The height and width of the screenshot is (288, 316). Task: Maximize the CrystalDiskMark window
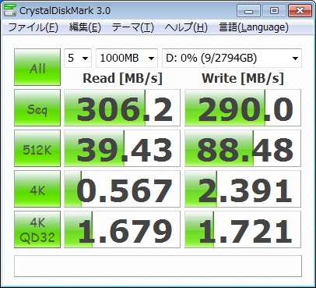pyautogui.click(x=274, y=11)
